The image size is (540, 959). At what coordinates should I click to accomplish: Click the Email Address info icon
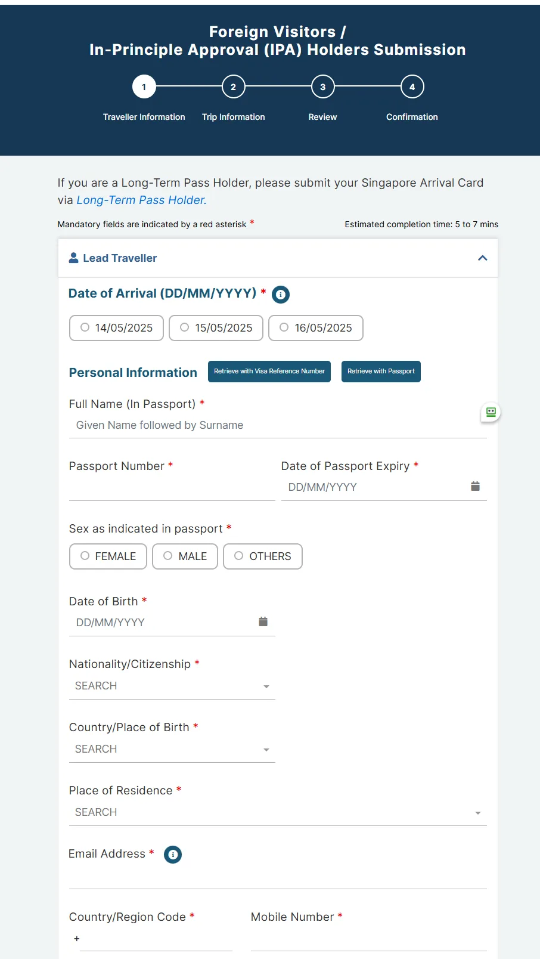point(173,855)
